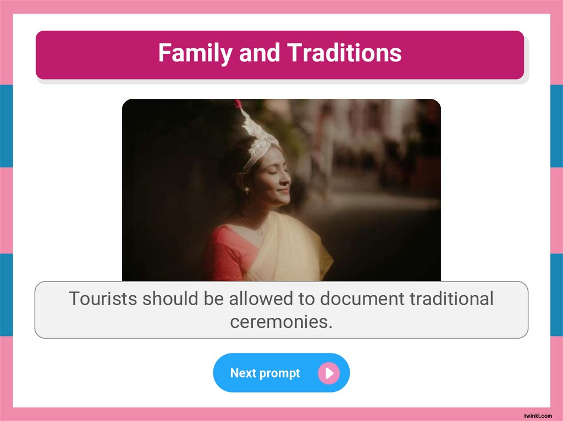Screen dimensions: 563x421
Task: Select the word ceremonies in the prompt
Action: coord(281,321)
